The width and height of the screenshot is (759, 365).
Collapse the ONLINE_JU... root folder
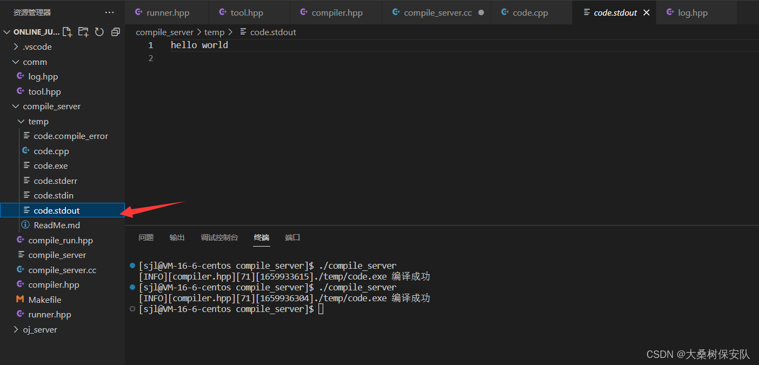[x=7, y=32]
